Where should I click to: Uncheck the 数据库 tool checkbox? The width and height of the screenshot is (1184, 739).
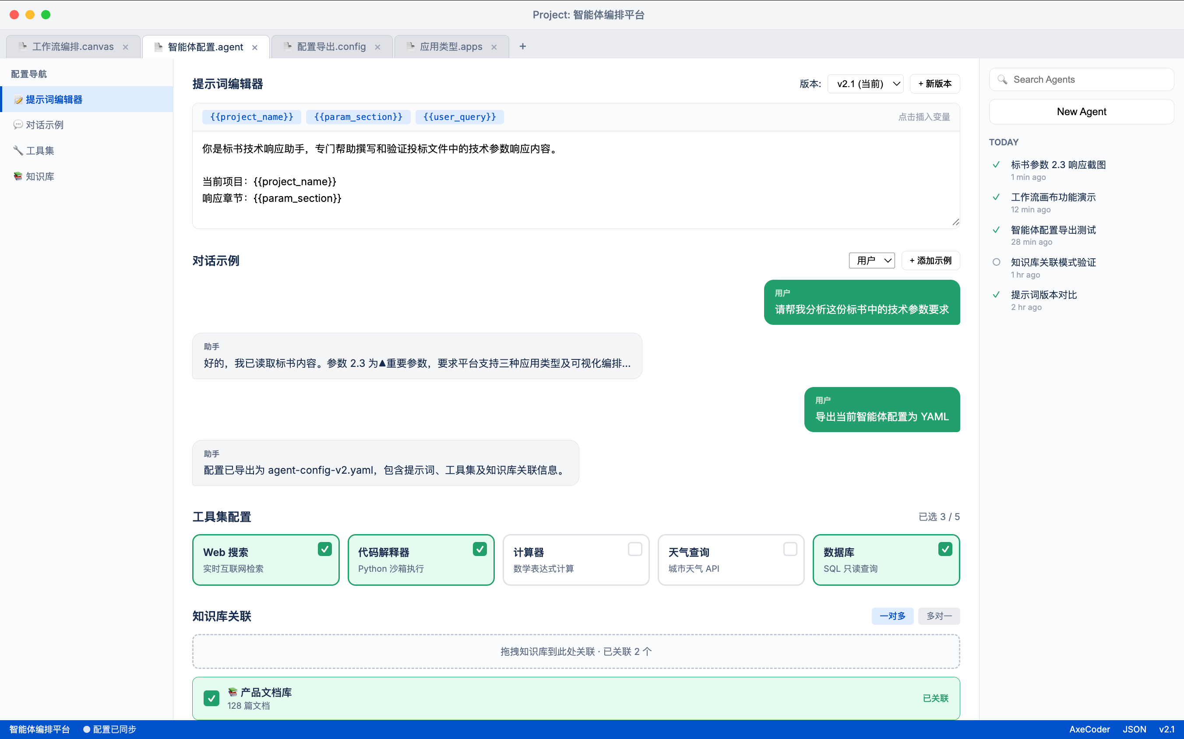point(945,549)
